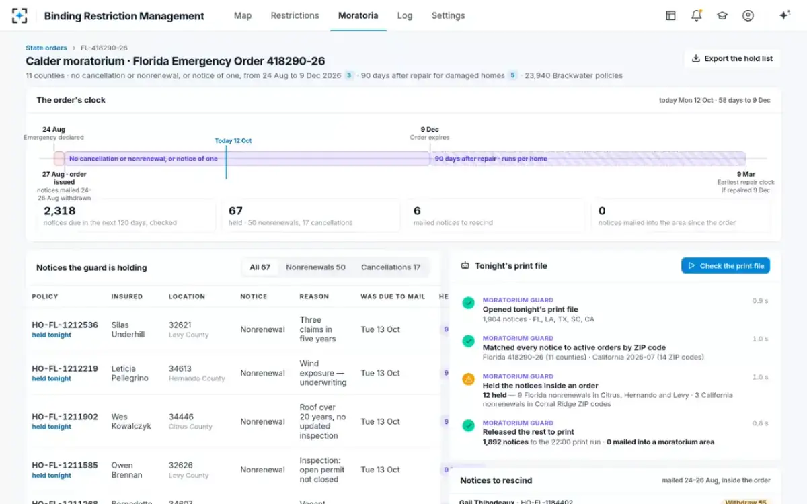Click the orange warning icon for held notices

(468, 380)
